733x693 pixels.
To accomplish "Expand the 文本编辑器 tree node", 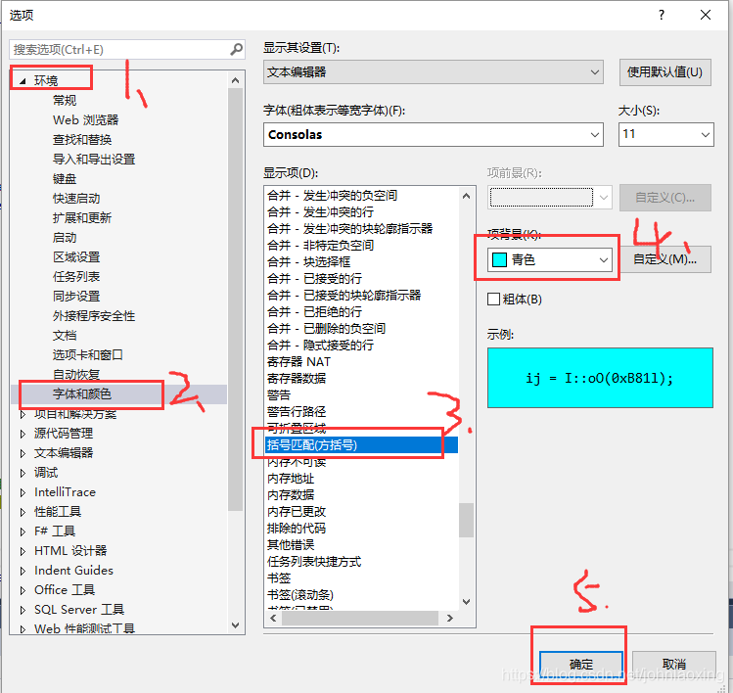I will [23, 453].
